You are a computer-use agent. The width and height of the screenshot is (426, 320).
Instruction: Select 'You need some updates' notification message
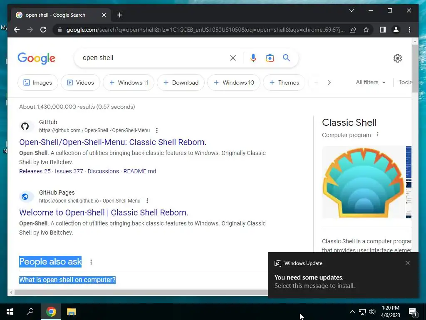315,281
